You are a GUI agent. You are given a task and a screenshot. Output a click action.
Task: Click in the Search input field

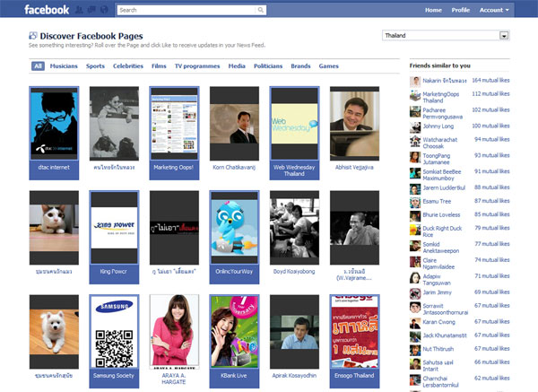pyautogui.click(x=187, y=10)
